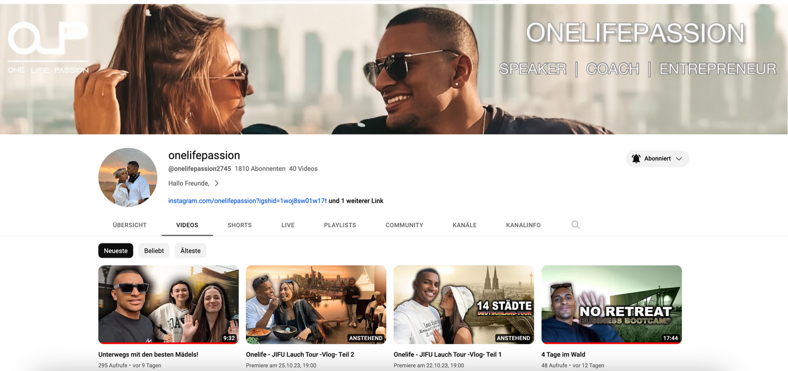The image size is (788, 371).
Task: Switch to the COMMUNITY tab
Action: (405, 225)
